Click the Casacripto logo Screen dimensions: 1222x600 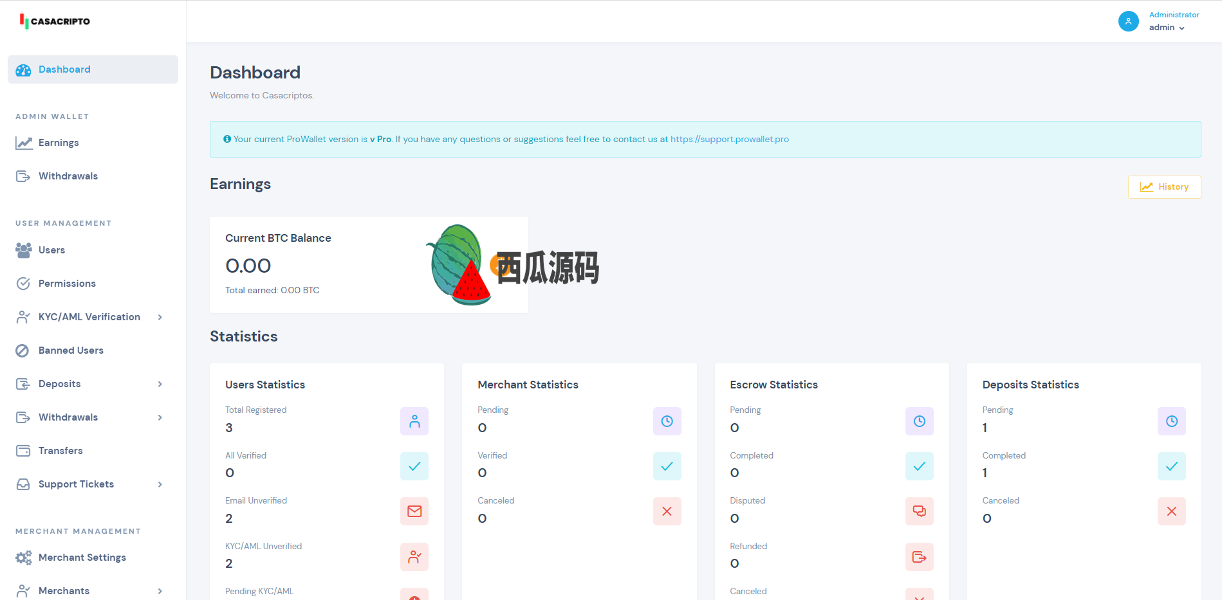[55, 21]
